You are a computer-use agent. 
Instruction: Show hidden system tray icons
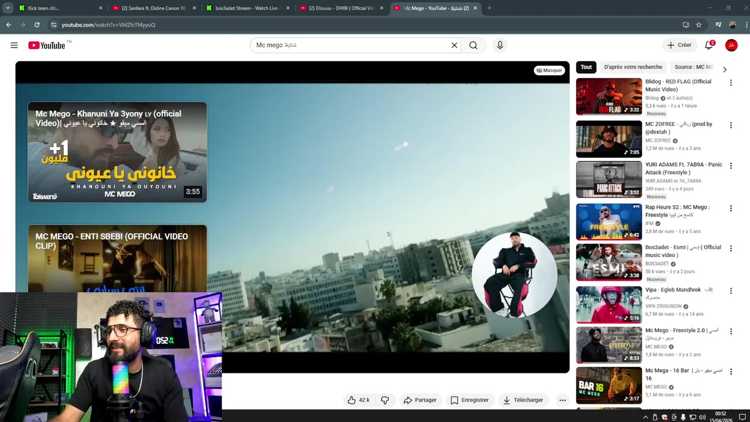tap(646, 417)
